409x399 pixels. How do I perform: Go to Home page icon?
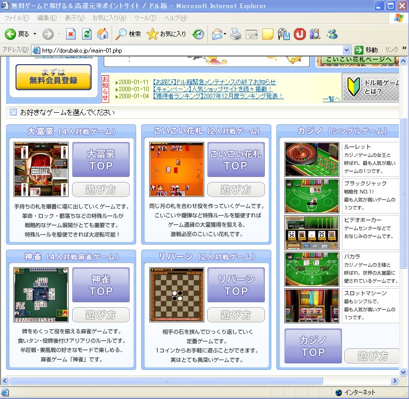coord(103,34)
